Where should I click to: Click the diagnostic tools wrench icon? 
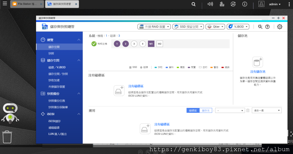[x=260, y=27]
